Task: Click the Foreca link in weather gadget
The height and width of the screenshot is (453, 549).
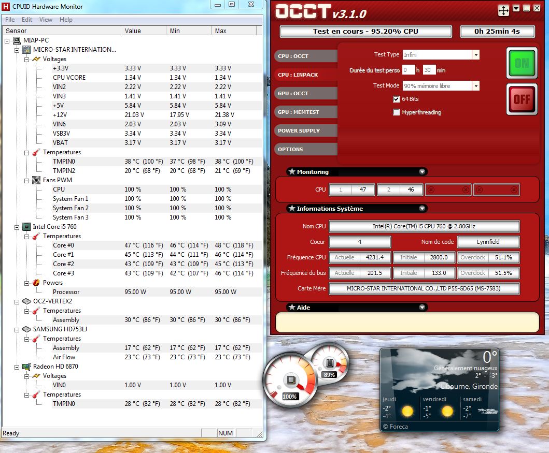Action: (398, 427)
